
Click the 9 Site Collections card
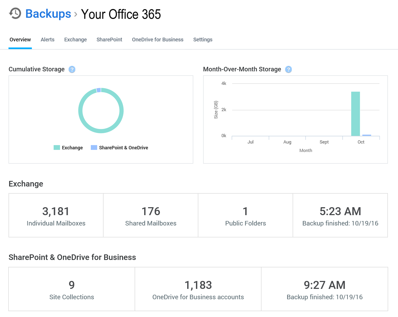point(72,289)
